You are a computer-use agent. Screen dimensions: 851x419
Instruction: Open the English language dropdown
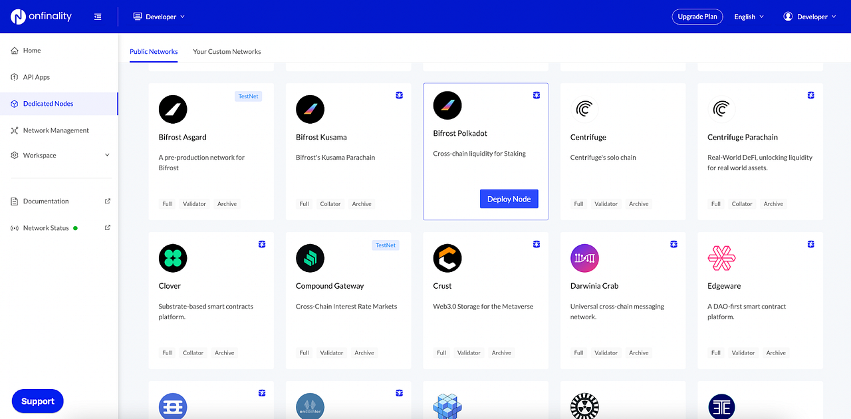click(749, 17)
